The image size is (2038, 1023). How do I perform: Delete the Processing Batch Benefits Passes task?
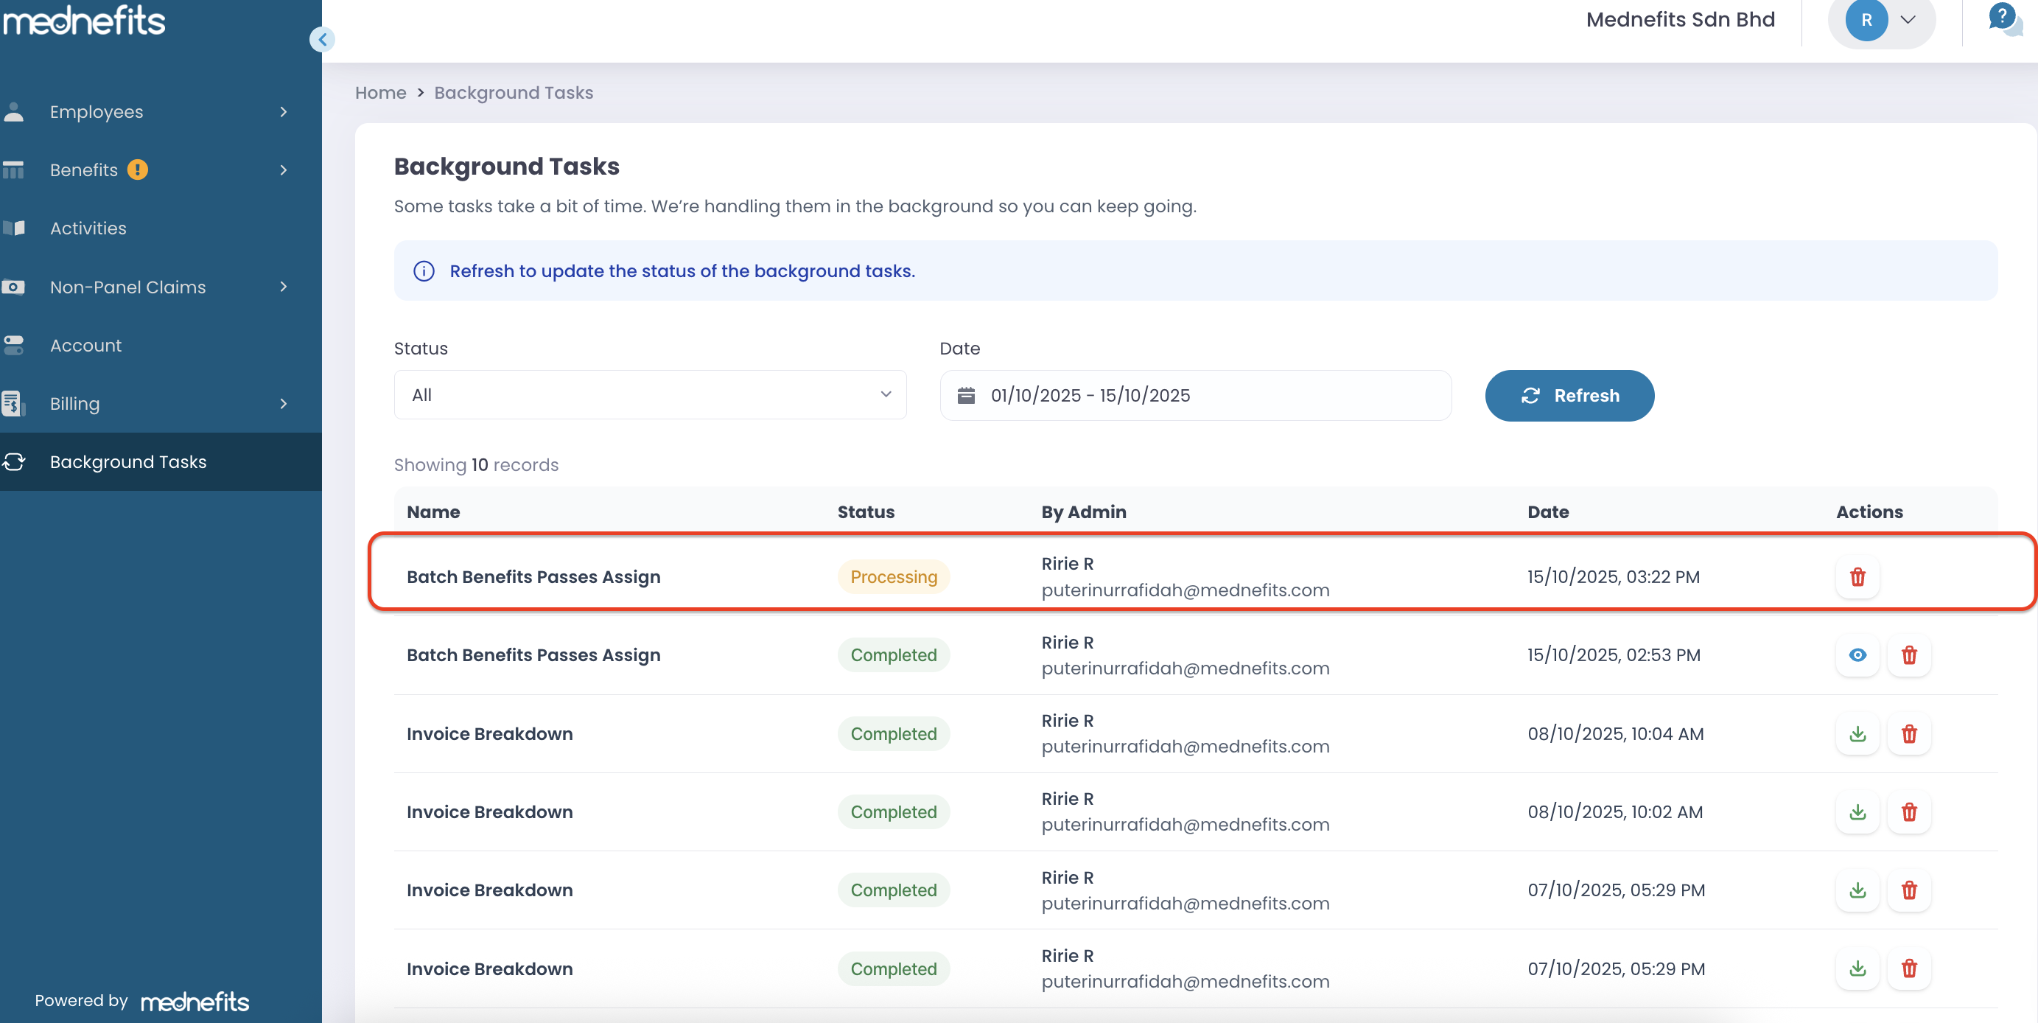point(1857,577)
